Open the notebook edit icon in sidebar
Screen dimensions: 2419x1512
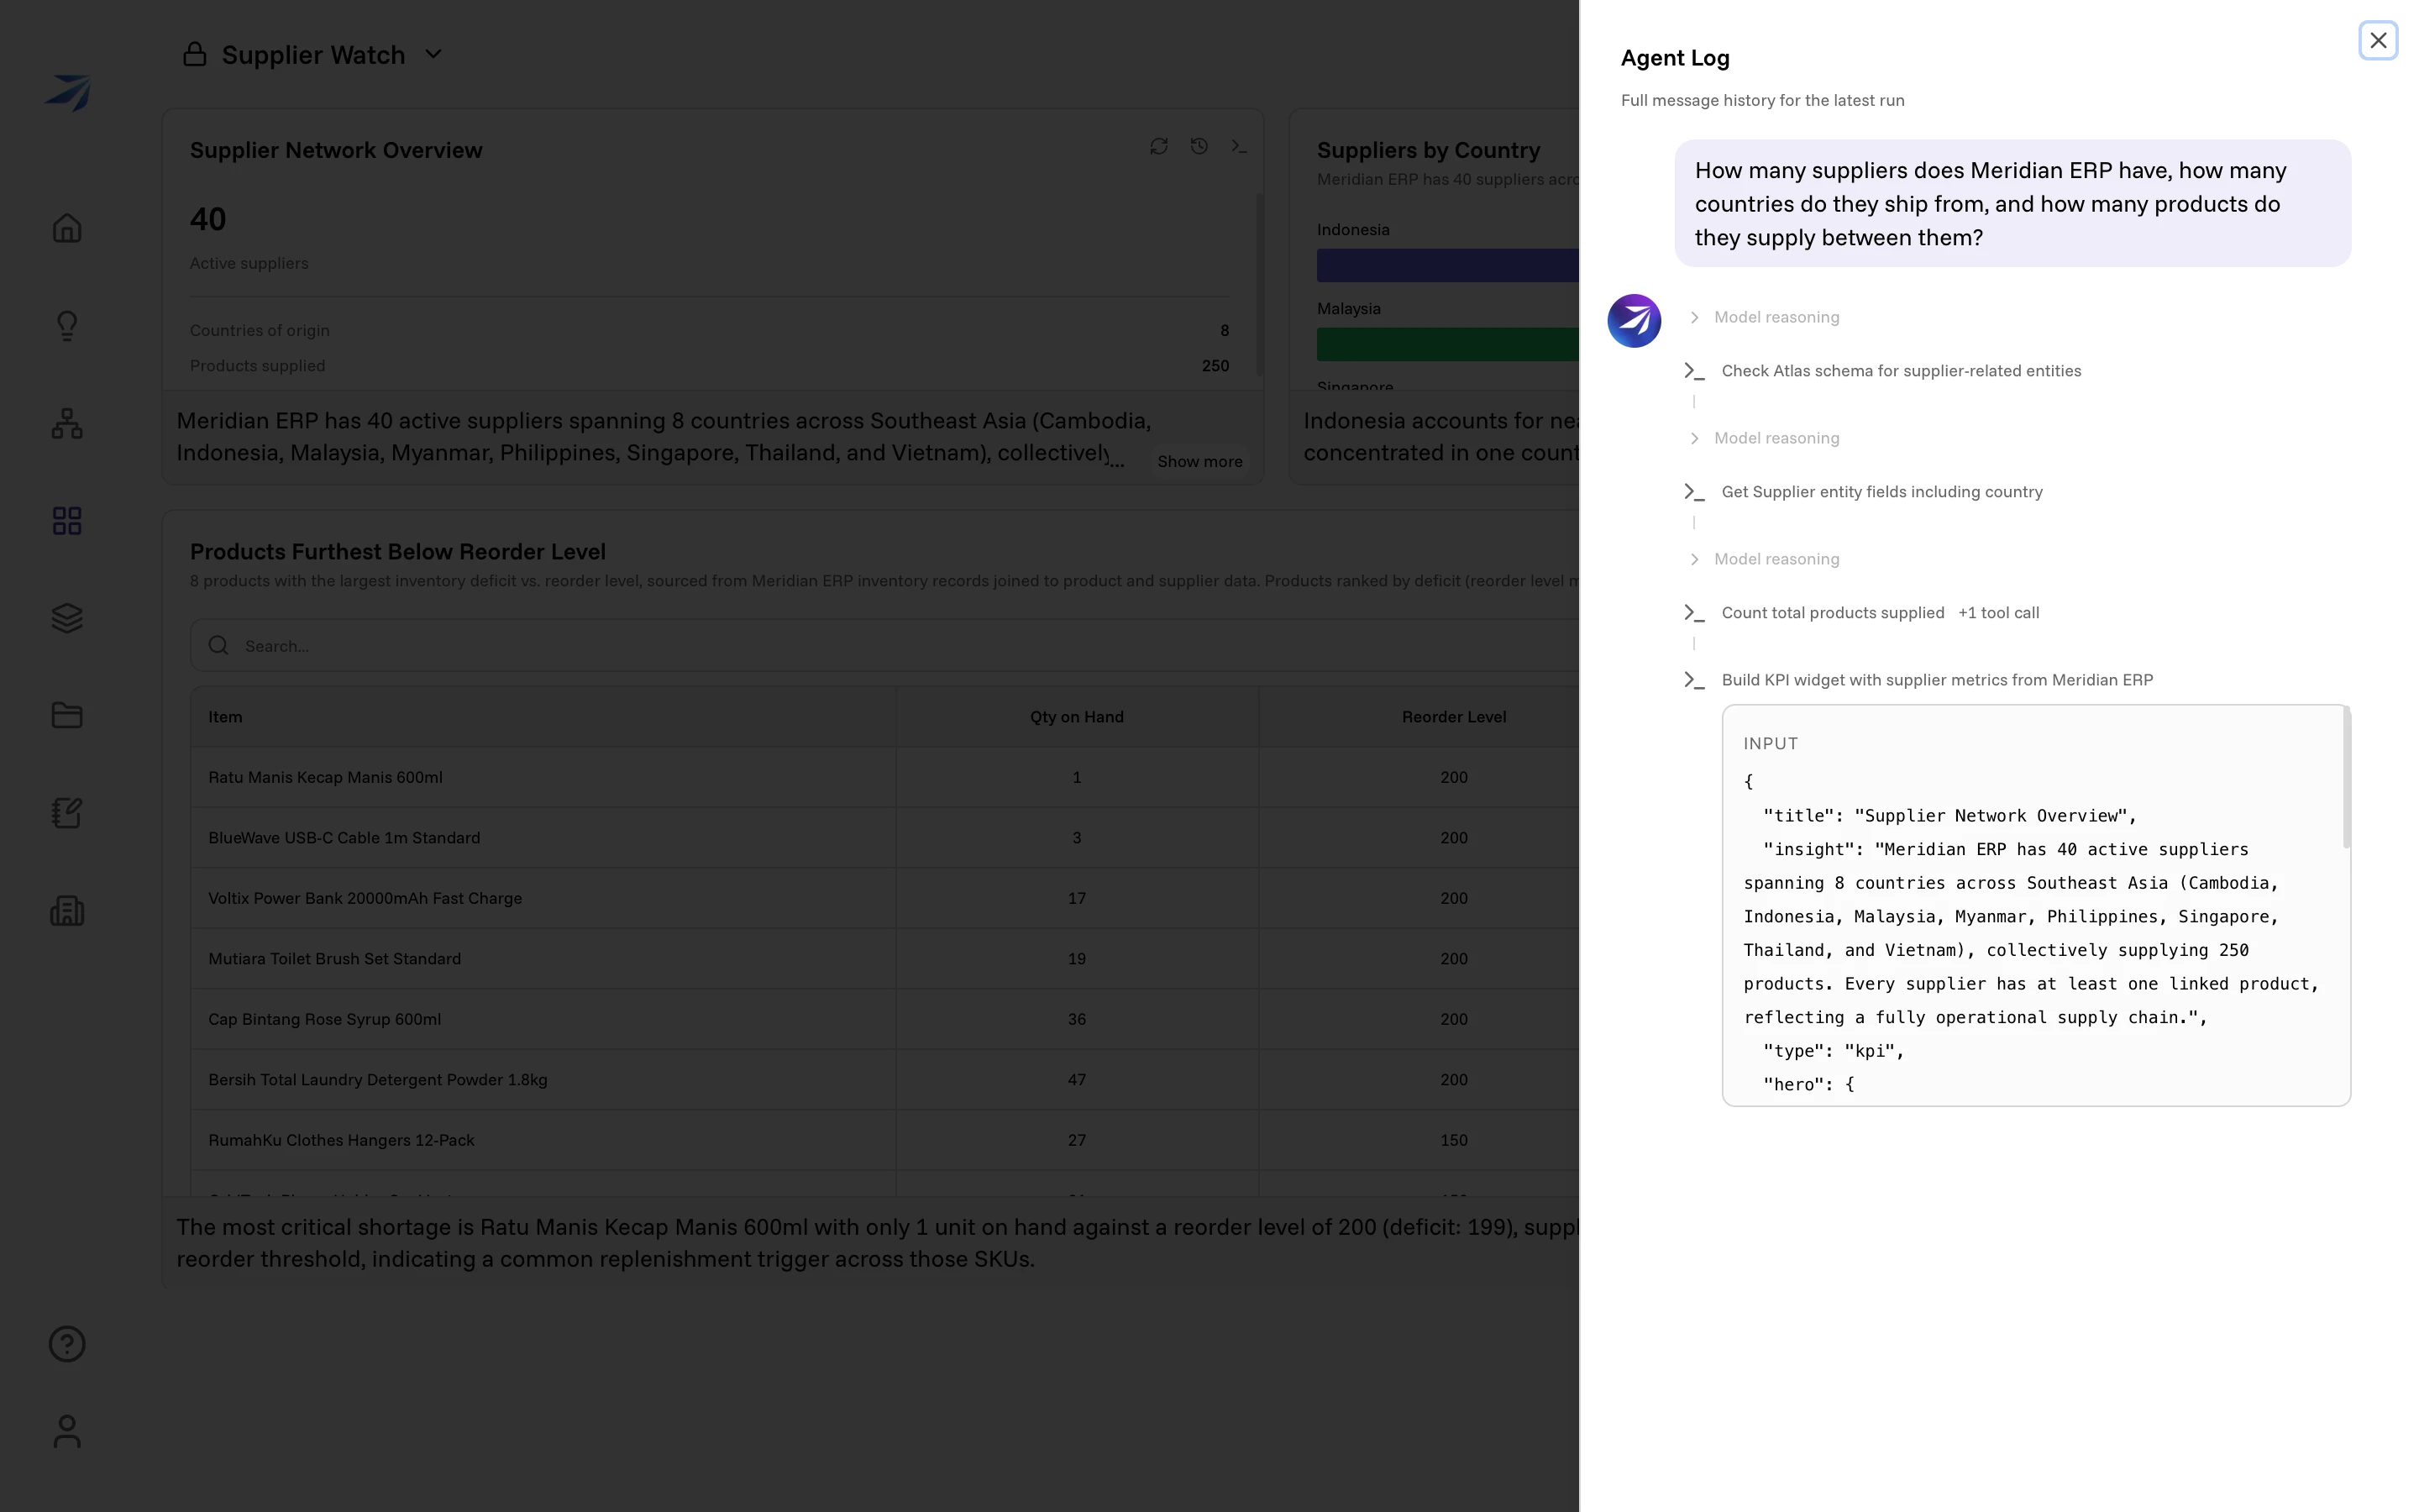[67, 813]
